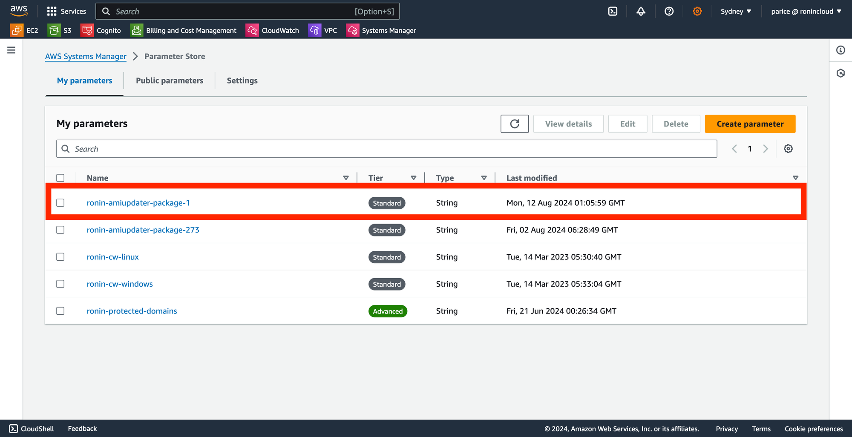The width and height of the screenshot is (852, 437).
Task: Open the Services grid menu
Action: (x=66, y=11)
